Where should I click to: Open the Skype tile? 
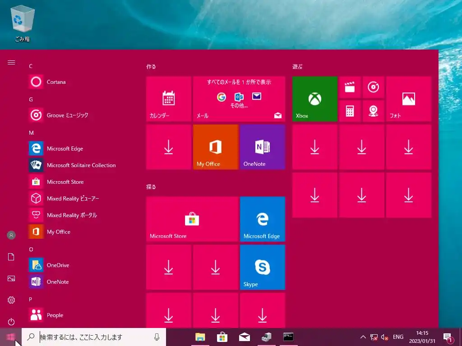pyautogui.click(x=263, y=267)
